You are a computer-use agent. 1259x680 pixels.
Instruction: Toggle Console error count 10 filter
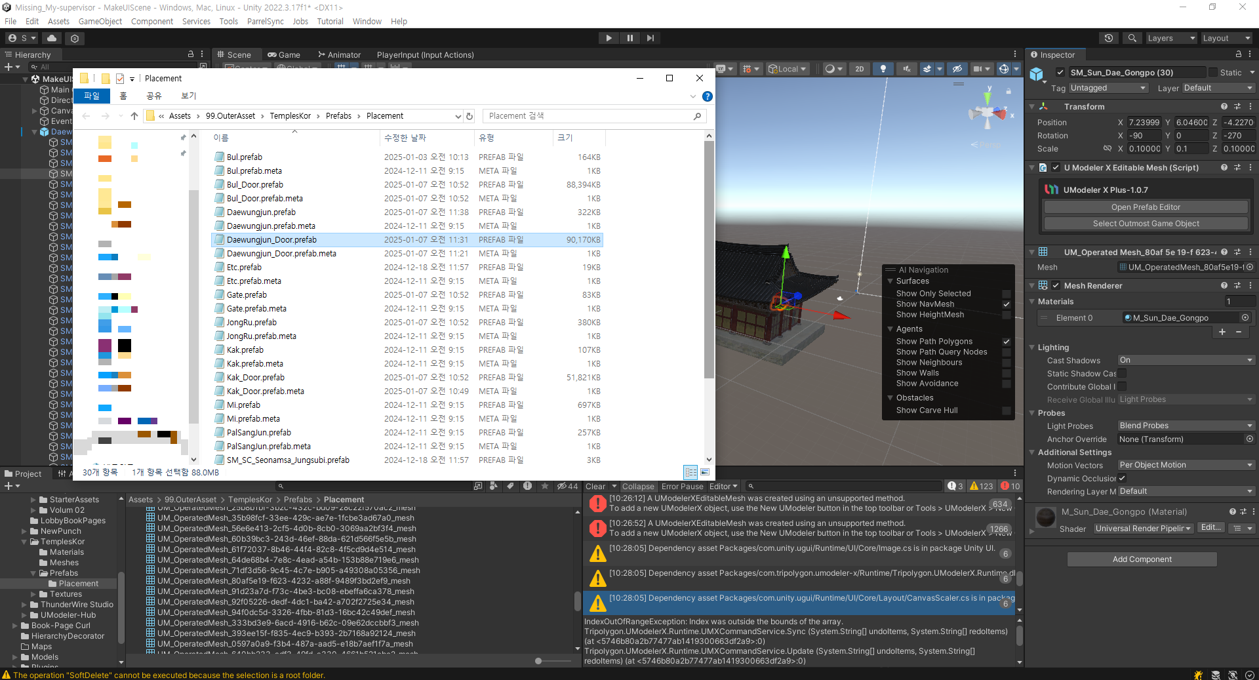point(1010,486)
